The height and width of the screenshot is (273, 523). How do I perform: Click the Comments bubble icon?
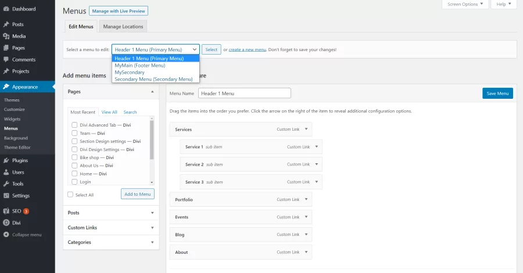tap(6, 59)
